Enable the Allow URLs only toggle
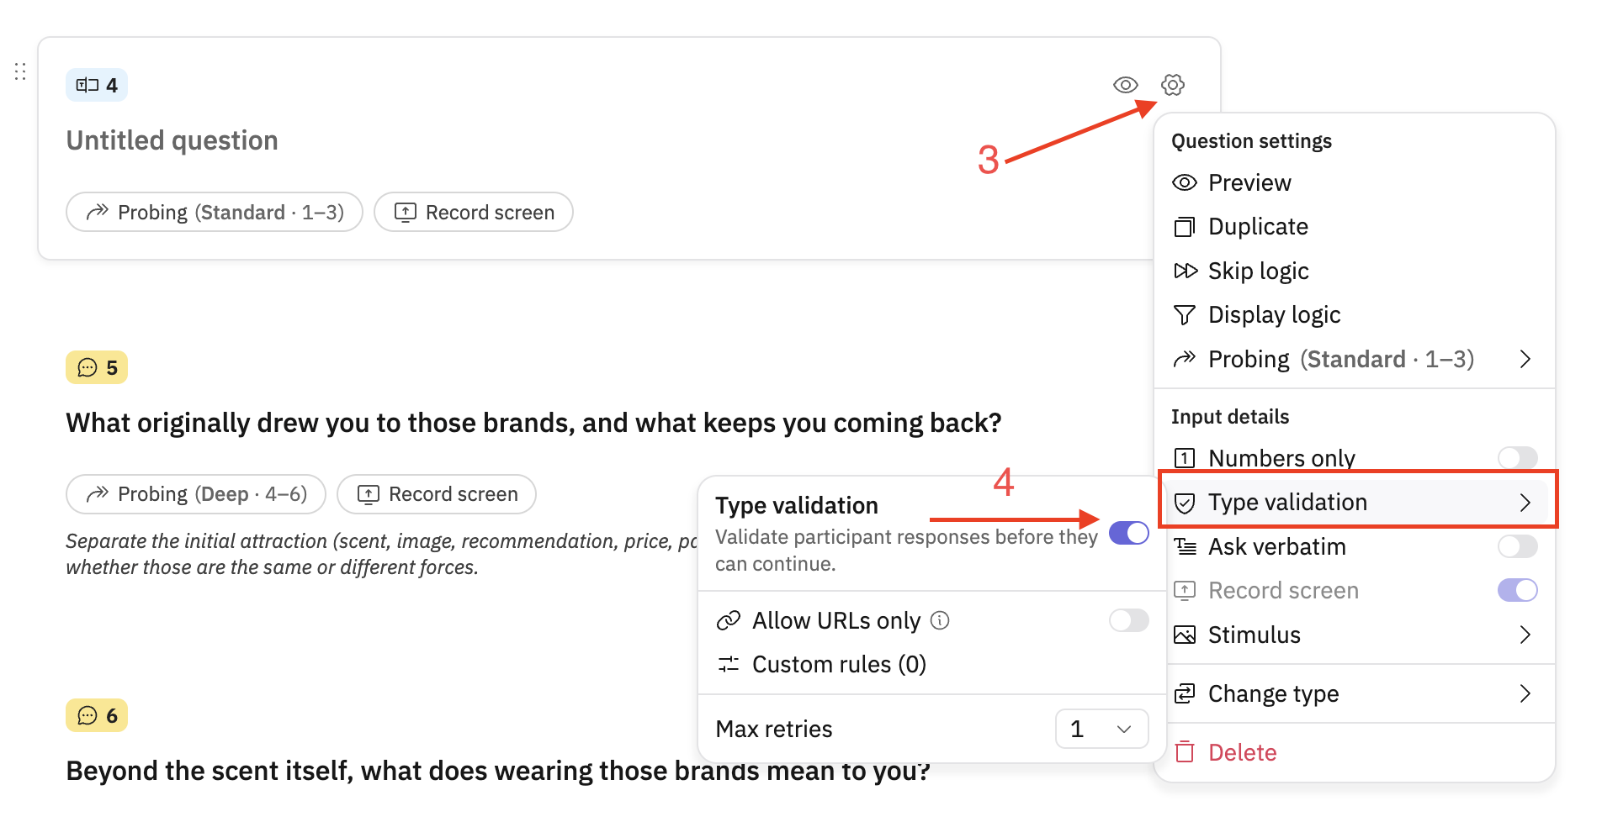The width and height of the screenshot is (1602, 822). click(1129, 620)
